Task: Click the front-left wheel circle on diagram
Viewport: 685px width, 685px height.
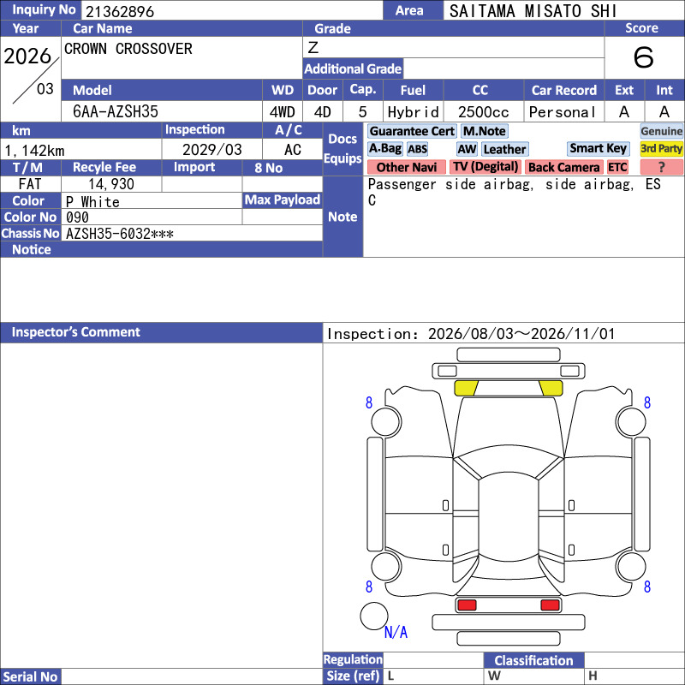Action: point(386,421)
